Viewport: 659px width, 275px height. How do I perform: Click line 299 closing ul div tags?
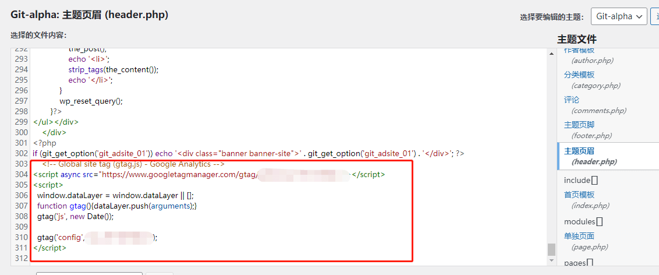point(55,122)
